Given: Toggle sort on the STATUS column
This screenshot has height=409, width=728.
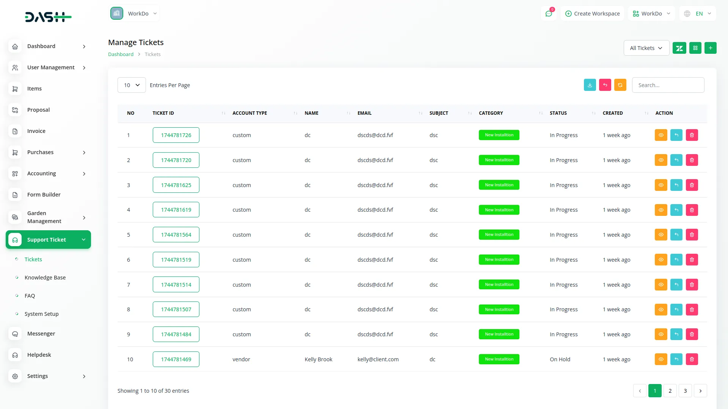Looking at the screenshot, I should click(x=593, y=113).
